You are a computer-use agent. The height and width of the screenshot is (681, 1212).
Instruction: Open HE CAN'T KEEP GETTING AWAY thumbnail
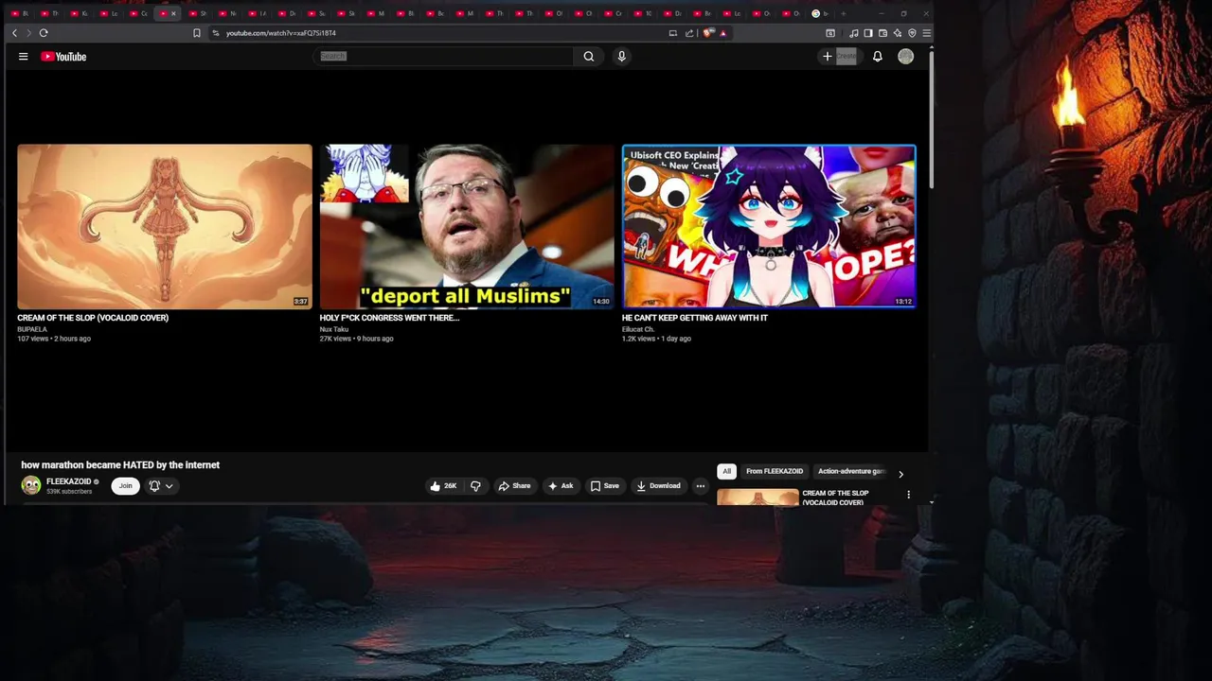coord(769,226)
